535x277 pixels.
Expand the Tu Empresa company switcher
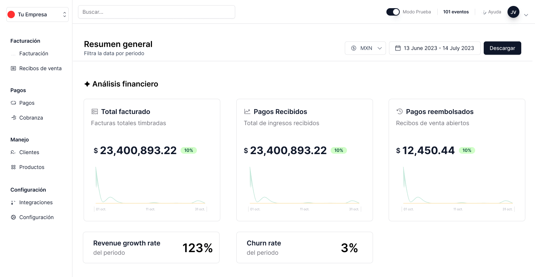point(65,14)
